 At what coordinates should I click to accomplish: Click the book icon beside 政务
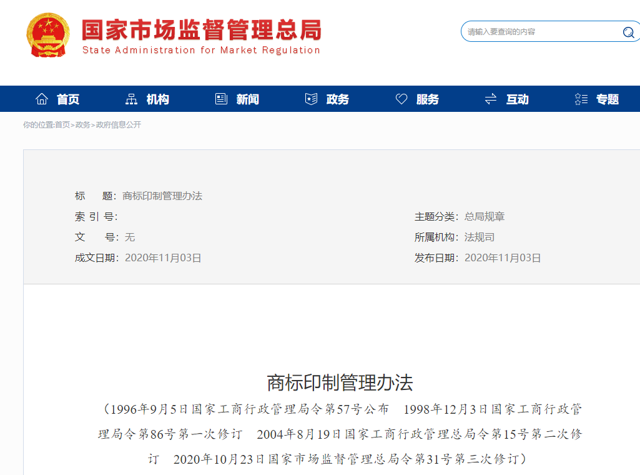click(x=311, y=99)
